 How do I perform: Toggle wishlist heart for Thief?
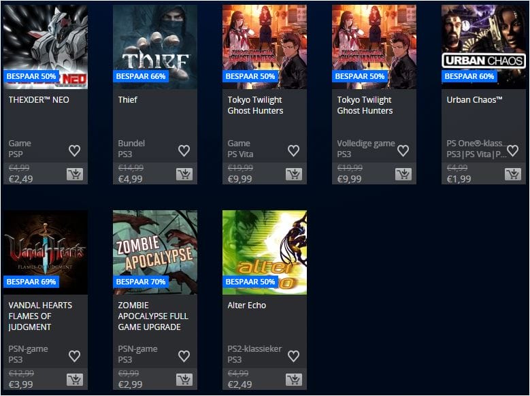click(184, 150)
